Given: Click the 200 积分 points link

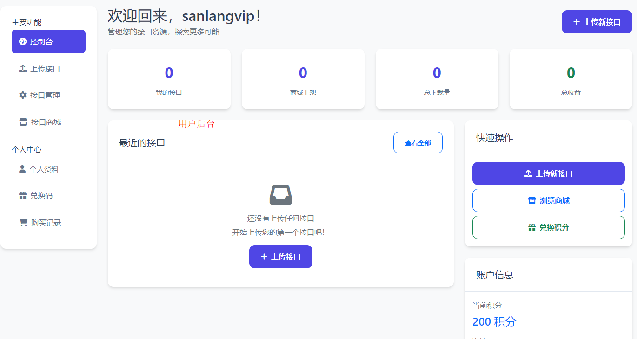Looking at the screenshot, I should [494, 321].
